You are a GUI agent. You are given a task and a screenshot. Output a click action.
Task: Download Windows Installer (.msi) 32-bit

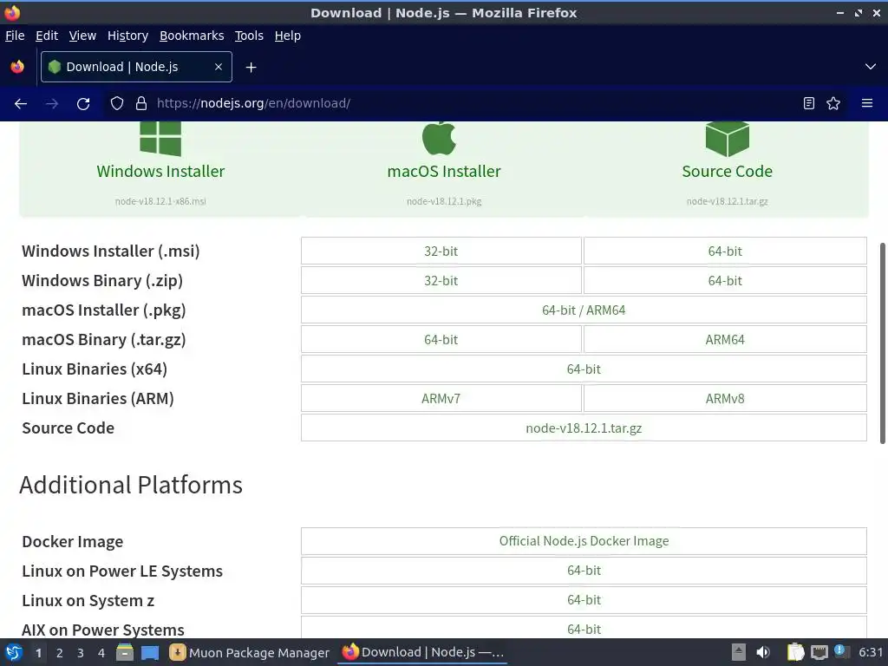pyautogui.click(x=441, y=251)
